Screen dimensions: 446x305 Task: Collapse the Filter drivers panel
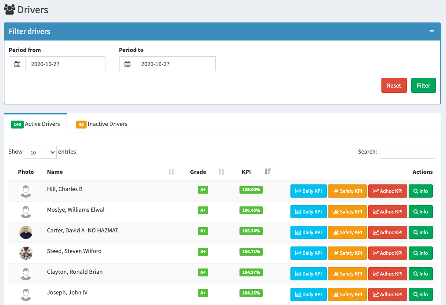coord(431,31)
